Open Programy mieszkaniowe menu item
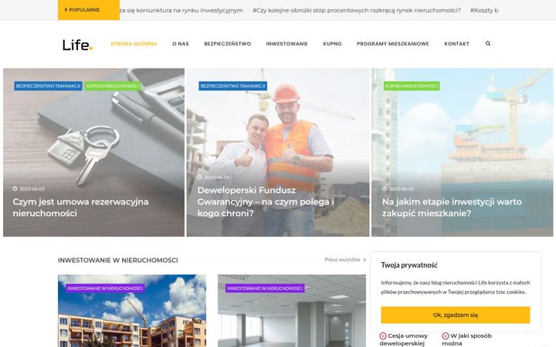The height and width of the screenshot is (347, 556). (x=393, y=44)
